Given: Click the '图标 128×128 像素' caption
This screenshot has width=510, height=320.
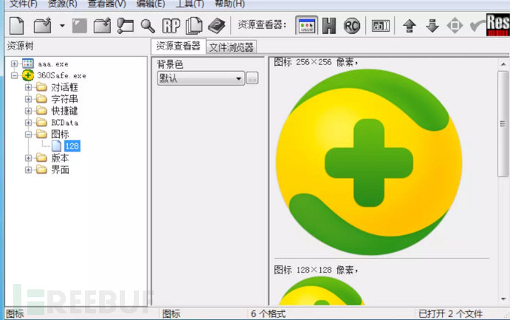Looking at the screenshot, I should click(316, 270).
